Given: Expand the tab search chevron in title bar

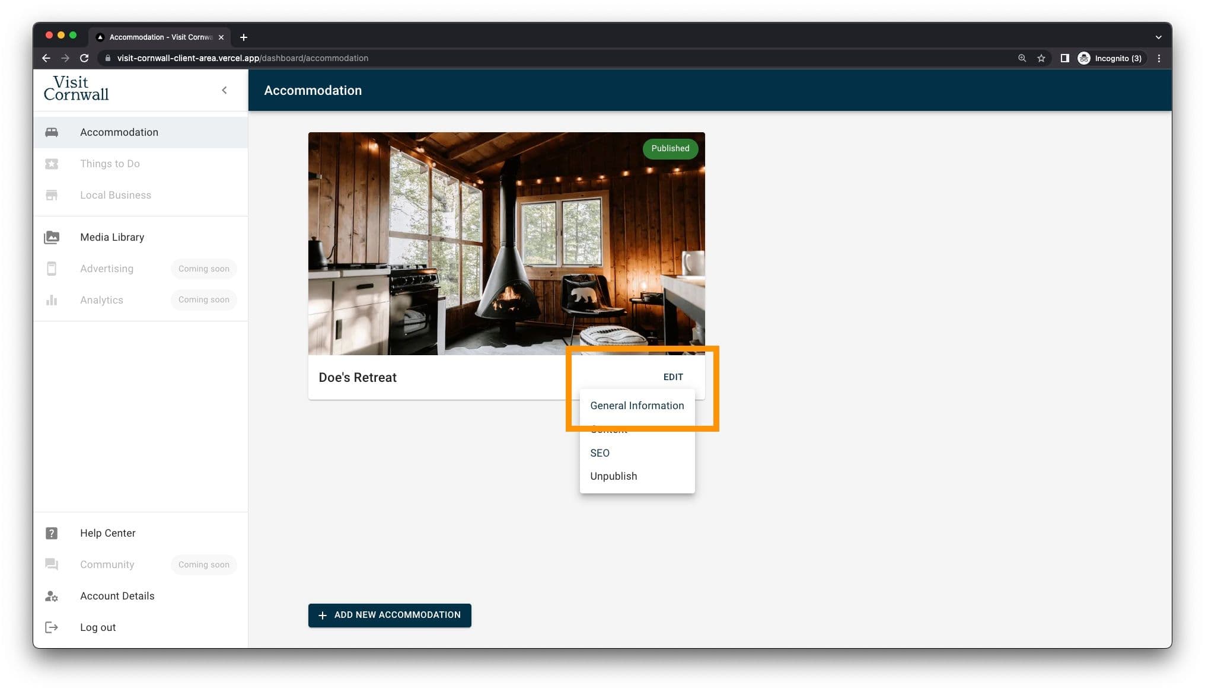Looking at the screenshot, I should coord(1158,37).
